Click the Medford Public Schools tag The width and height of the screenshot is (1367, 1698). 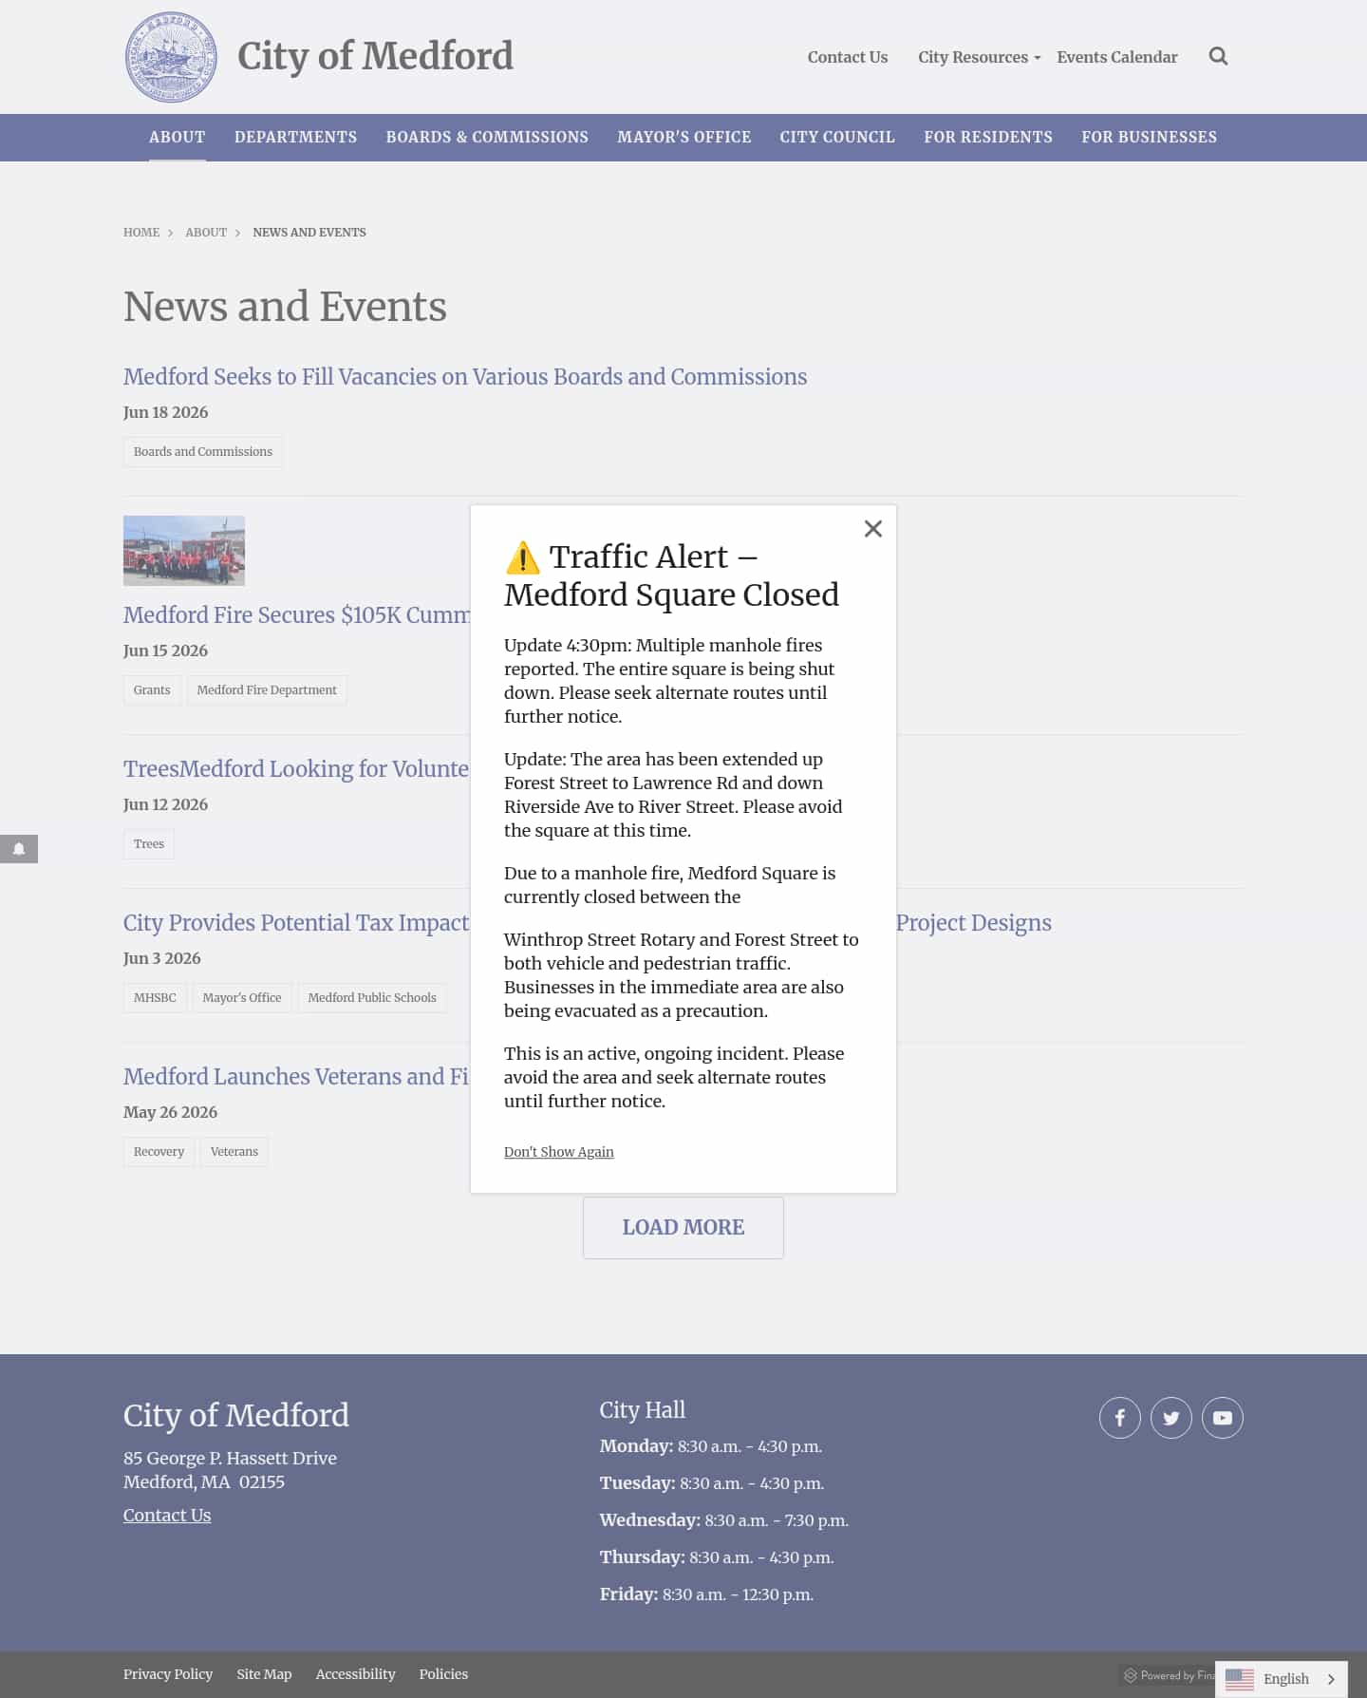pos(372,998)
